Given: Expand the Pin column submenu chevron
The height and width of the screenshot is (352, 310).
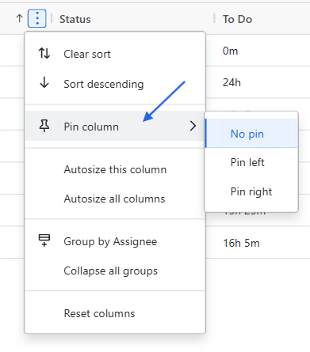Looking at the screenshot, I should coord(193,126).
